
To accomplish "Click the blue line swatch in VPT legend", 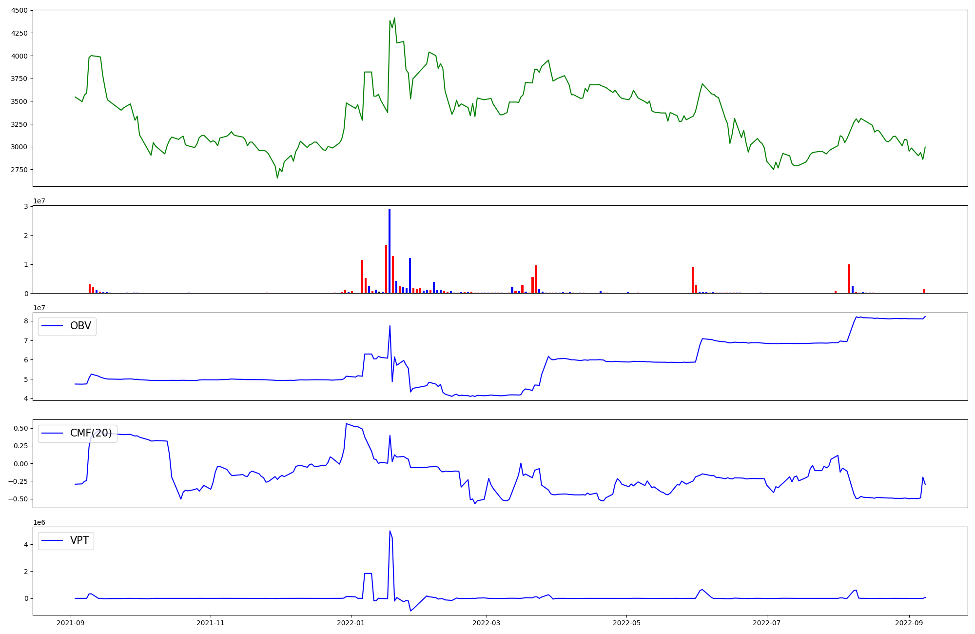I will coord(53,541).
